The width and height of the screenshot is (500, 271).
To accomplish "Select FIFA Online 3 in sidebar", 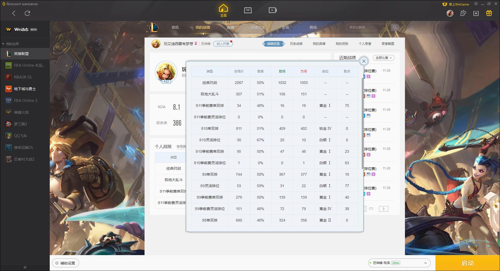I will [x=25, y=101].
